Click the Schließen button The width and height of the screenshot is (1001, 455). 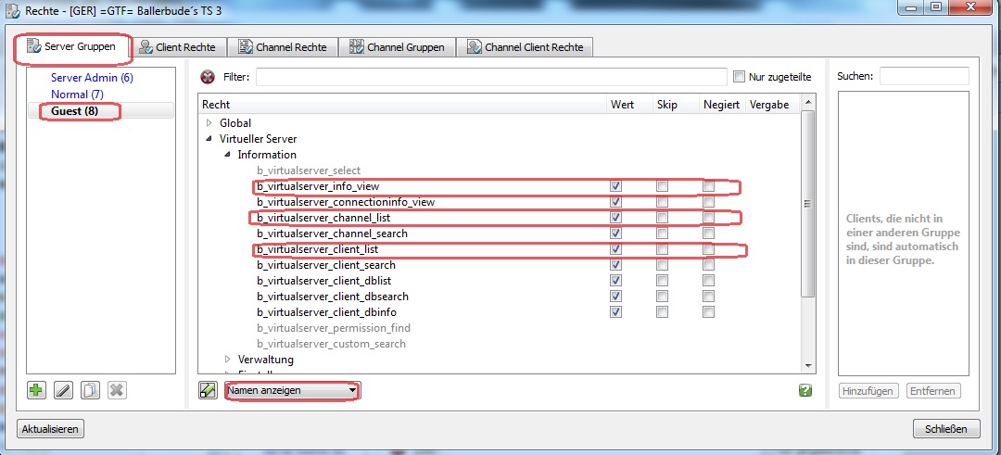click(x=946, y=429)
